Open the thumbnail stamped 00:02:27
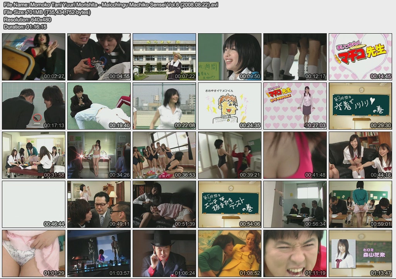 click(34, 57)
